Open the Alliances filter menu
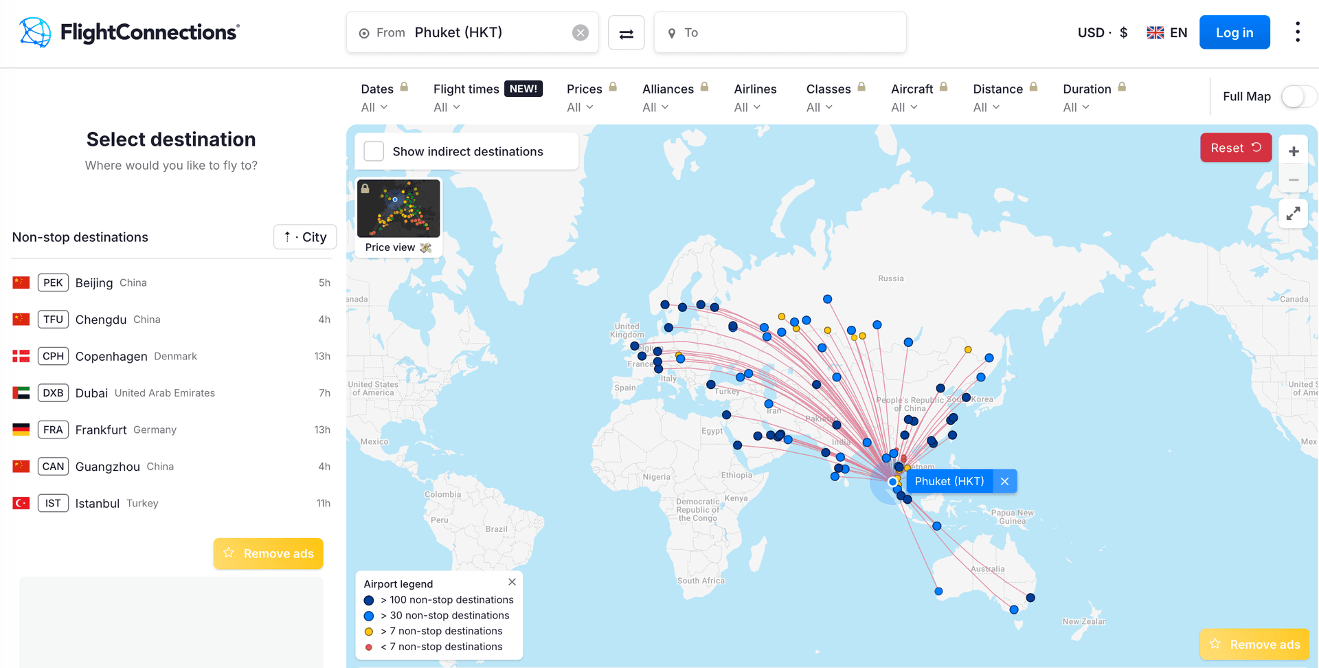 coord(674,97)
